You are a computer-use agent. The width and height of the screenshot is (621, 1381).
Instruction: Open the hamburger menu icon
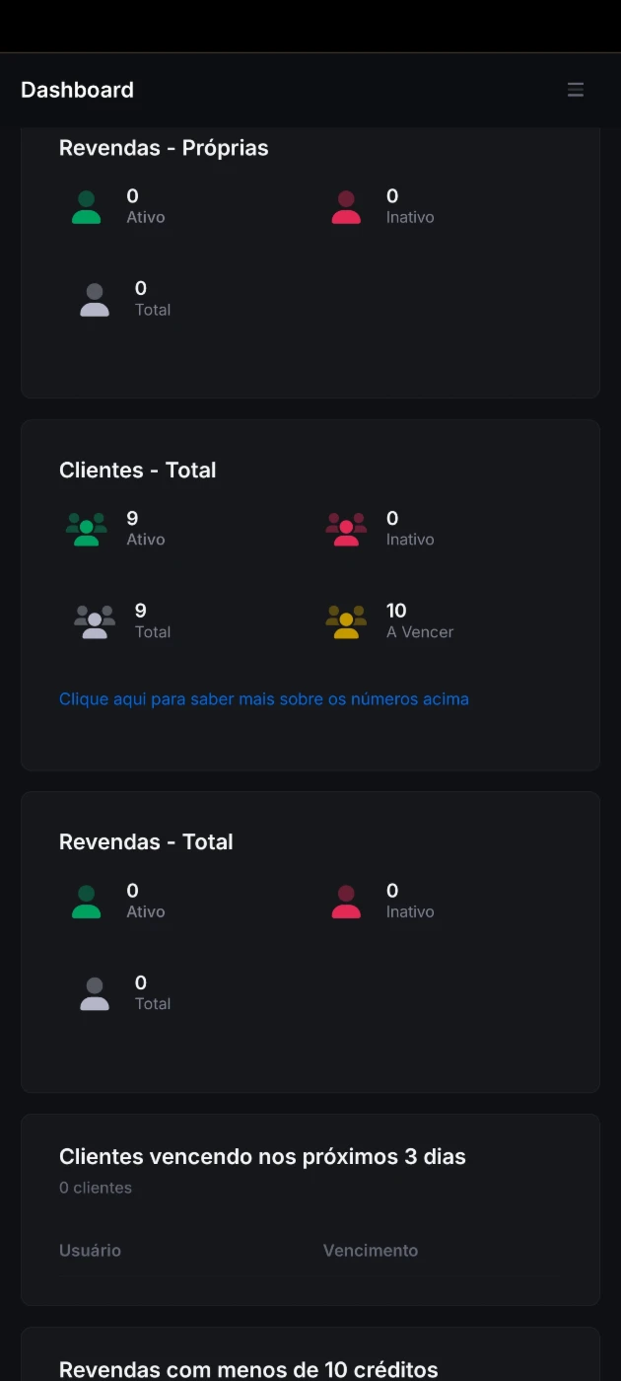point(576,90)
